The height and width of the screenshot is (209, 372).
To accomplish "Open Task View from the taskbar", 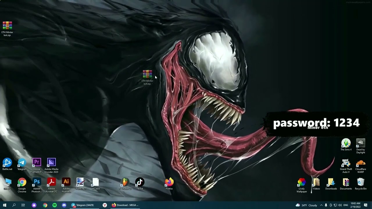I will pos(23,205).
